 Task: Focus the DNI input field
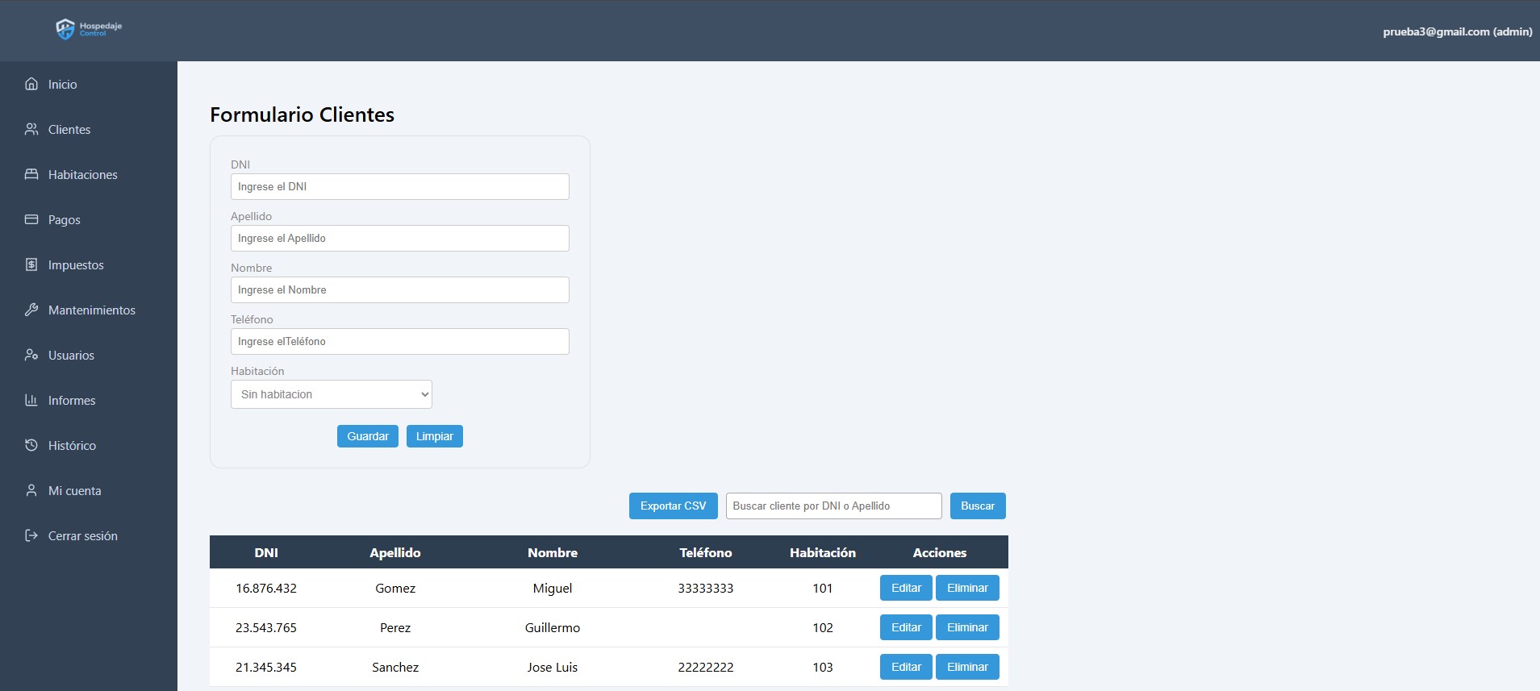pos(399,186)
